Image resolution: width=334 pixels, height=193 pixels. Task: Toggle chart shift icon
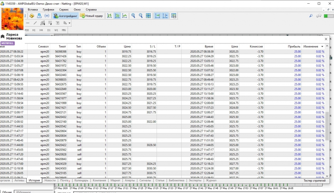(165, 16)
